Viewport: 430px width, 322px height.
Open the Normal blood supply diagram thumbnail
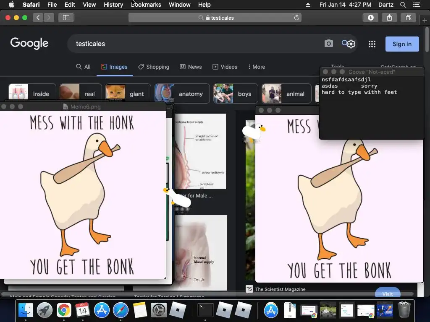[x=201, y=252]
